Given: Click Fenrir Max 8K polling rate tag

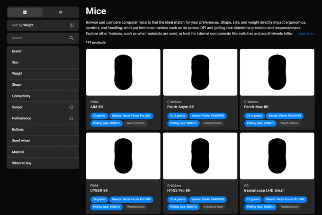Looking at the screenshot, I should pos(260,123).
